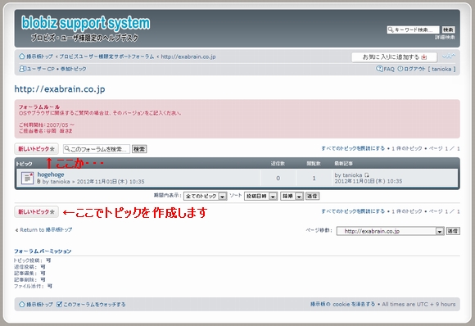This screenshot has width=475, height=326.
Task: Click the header 検索 search button
Action: [448, 29]
